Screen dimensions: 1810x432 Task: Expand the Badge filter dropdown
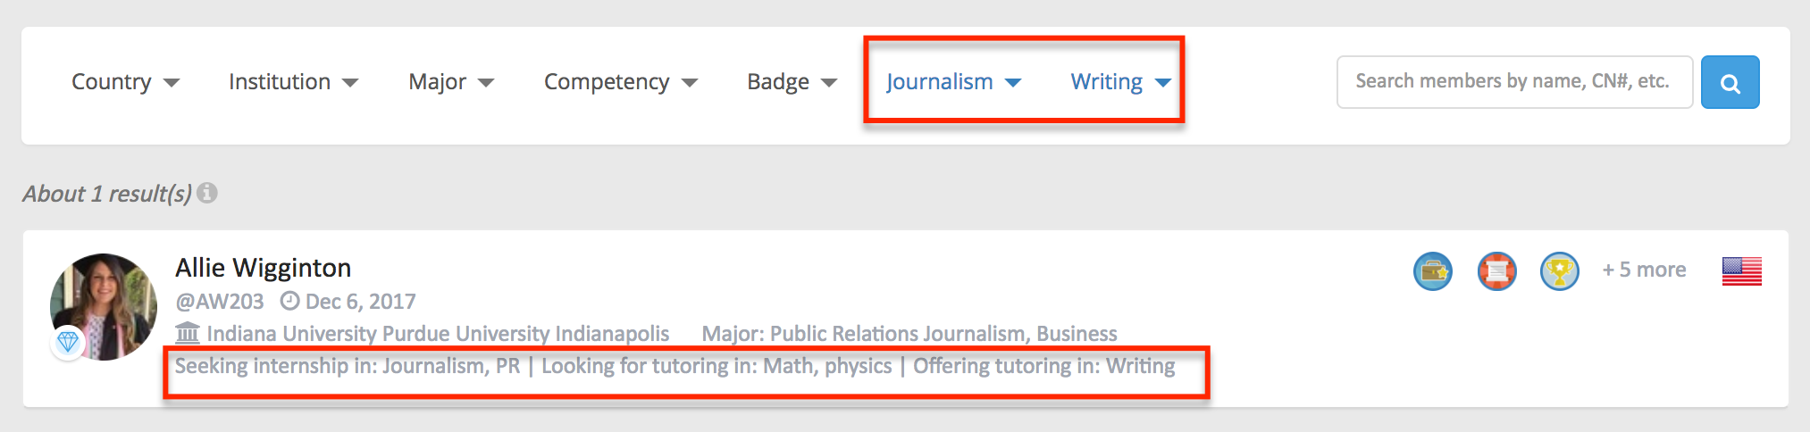tap(792, 82)
